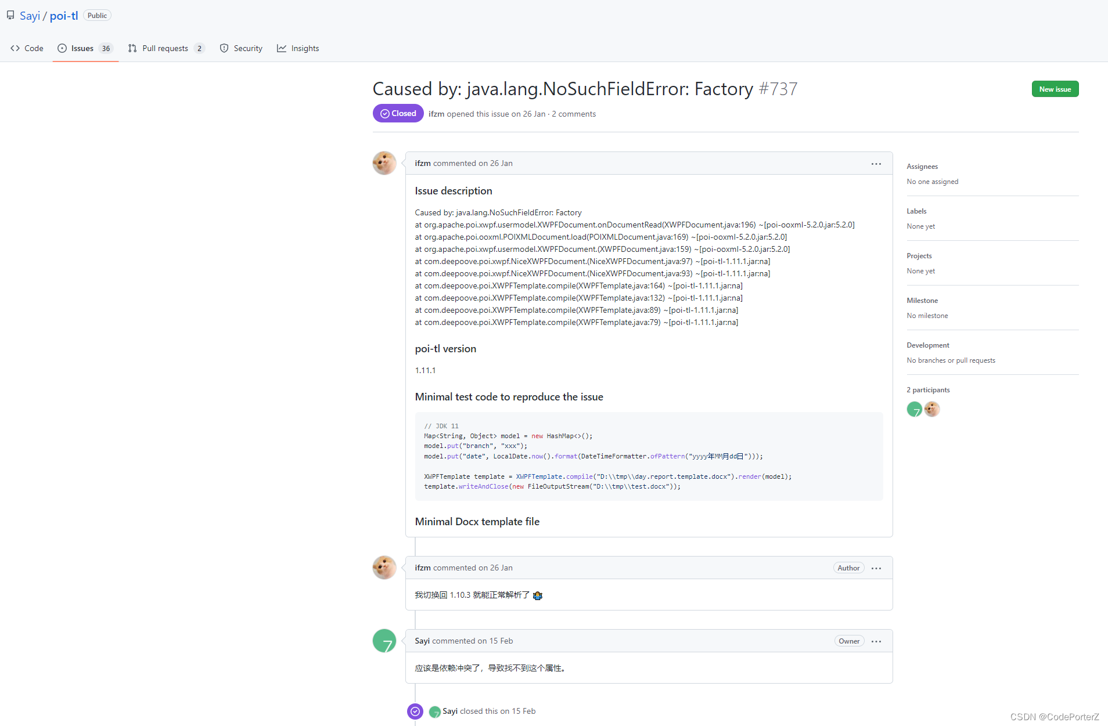Switch to the Pull requests tab
This screenshot has height=726, width=1108.
click(166, 48)
